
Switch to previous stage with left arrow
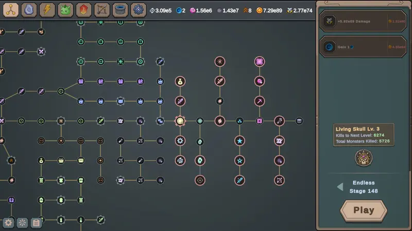click(x=340, y=187)
